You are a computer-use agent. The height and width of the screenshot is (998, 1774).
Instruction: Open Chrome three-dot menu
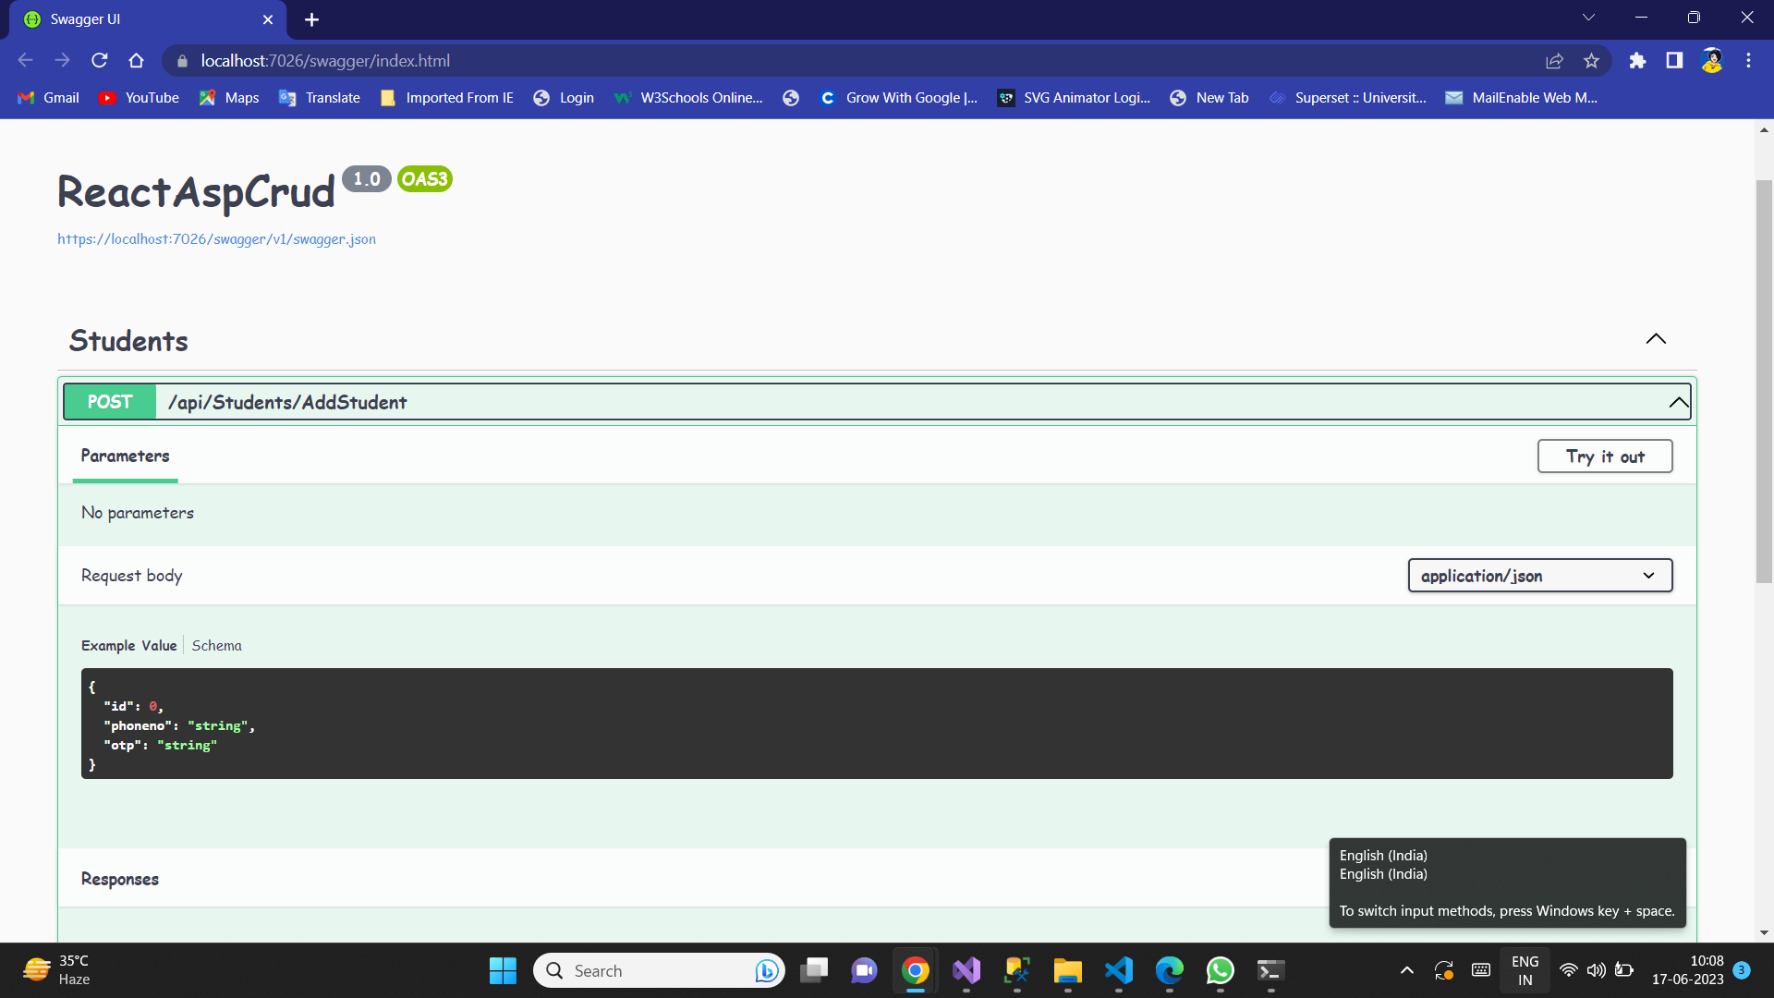1748,61
